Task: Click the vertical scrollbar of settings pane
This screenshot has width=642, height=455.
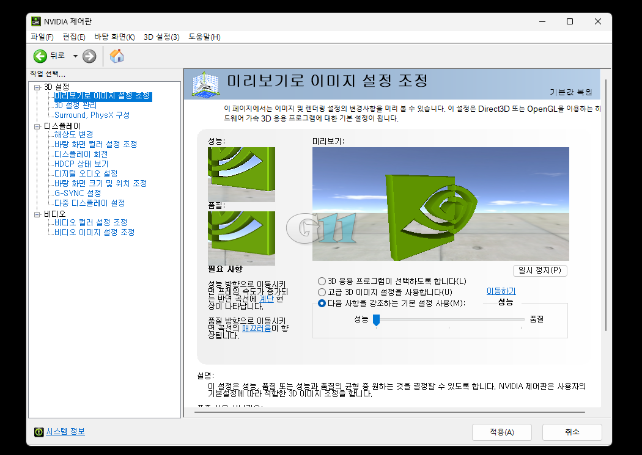Action: [606, 205]
